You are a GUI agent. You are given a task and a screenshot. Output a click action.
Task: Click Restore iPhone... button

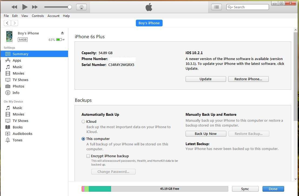[x=248, y=79]
